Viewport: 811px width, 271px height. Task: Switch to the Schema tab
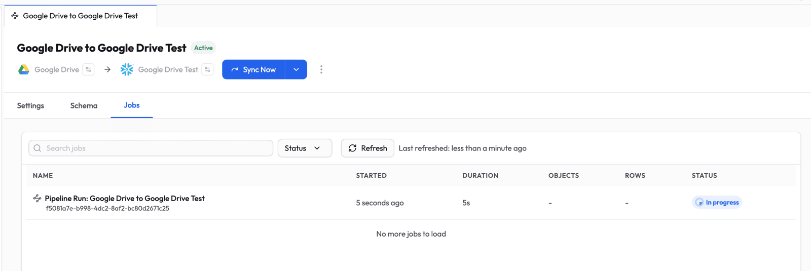[84, 106]
